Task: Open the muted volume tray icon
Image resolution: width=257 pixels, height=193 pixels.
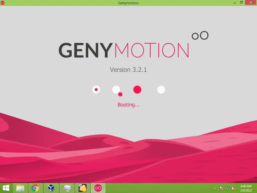Action: tap(233, 188)
